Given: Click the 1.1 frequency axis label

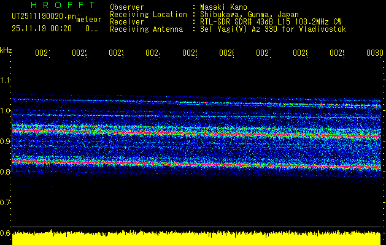Looking at the screenshot, I should pyautogui.click(x=5, y=80).
